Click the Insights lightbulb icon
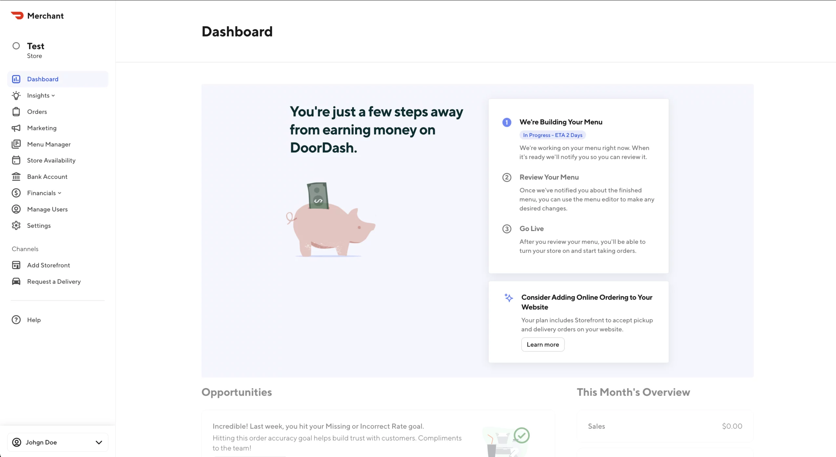This screenshot has width=836, height=457. click(16, 95)
